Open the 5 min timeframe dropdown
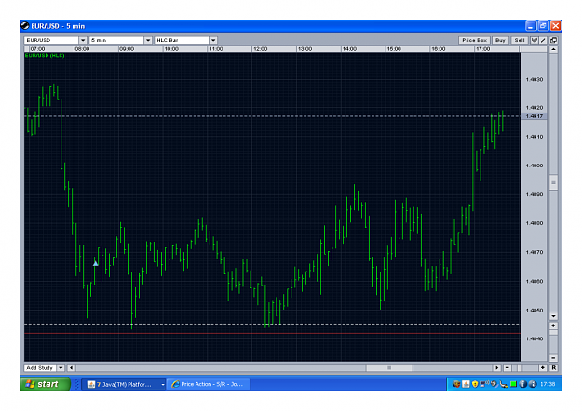 148,40
